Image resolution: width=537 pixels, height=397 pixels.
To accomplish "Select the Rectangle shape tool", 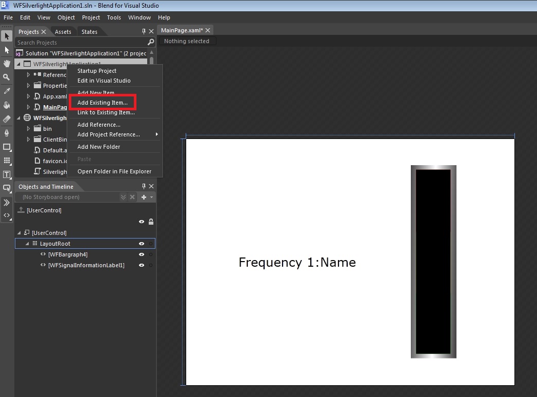I will [x=7, y=147].
